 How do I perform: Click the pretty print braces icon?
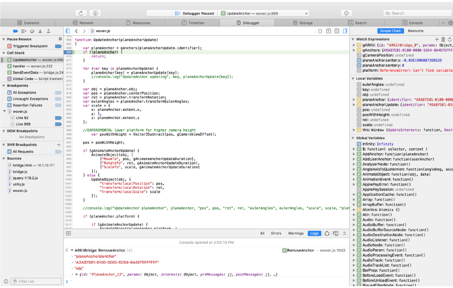320,31
